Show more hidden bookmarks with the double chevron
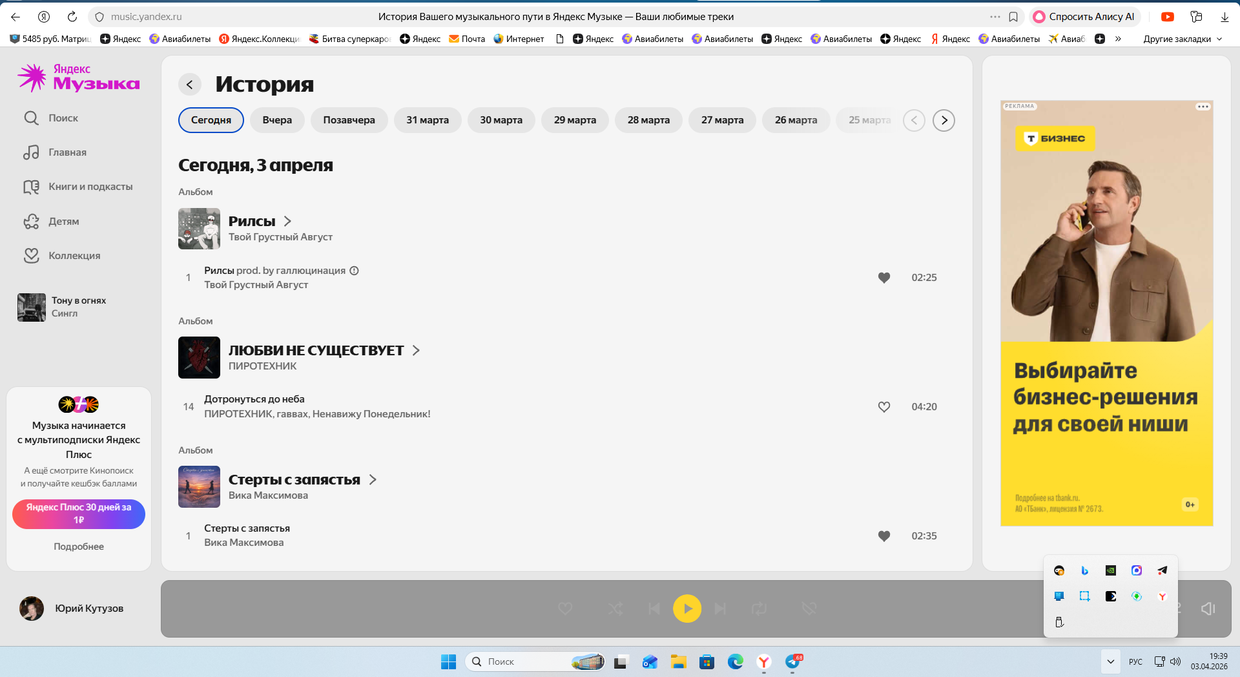Screen dimensions: 1240x677 click(1118, 39)
